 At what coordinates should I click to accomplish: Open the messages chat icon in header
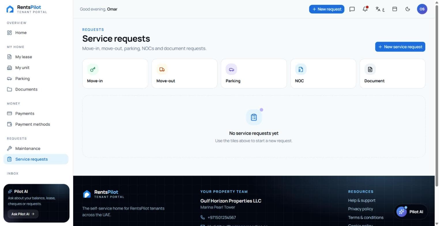coord(352,9)
